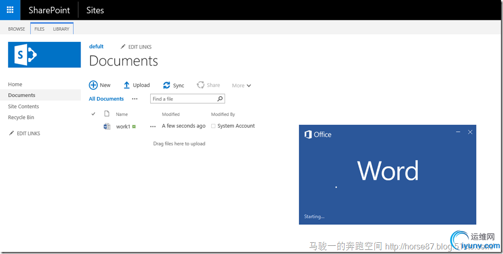Click the Sync arrows icon
Viewport: 503px width, 254px height.
[167, 85]
